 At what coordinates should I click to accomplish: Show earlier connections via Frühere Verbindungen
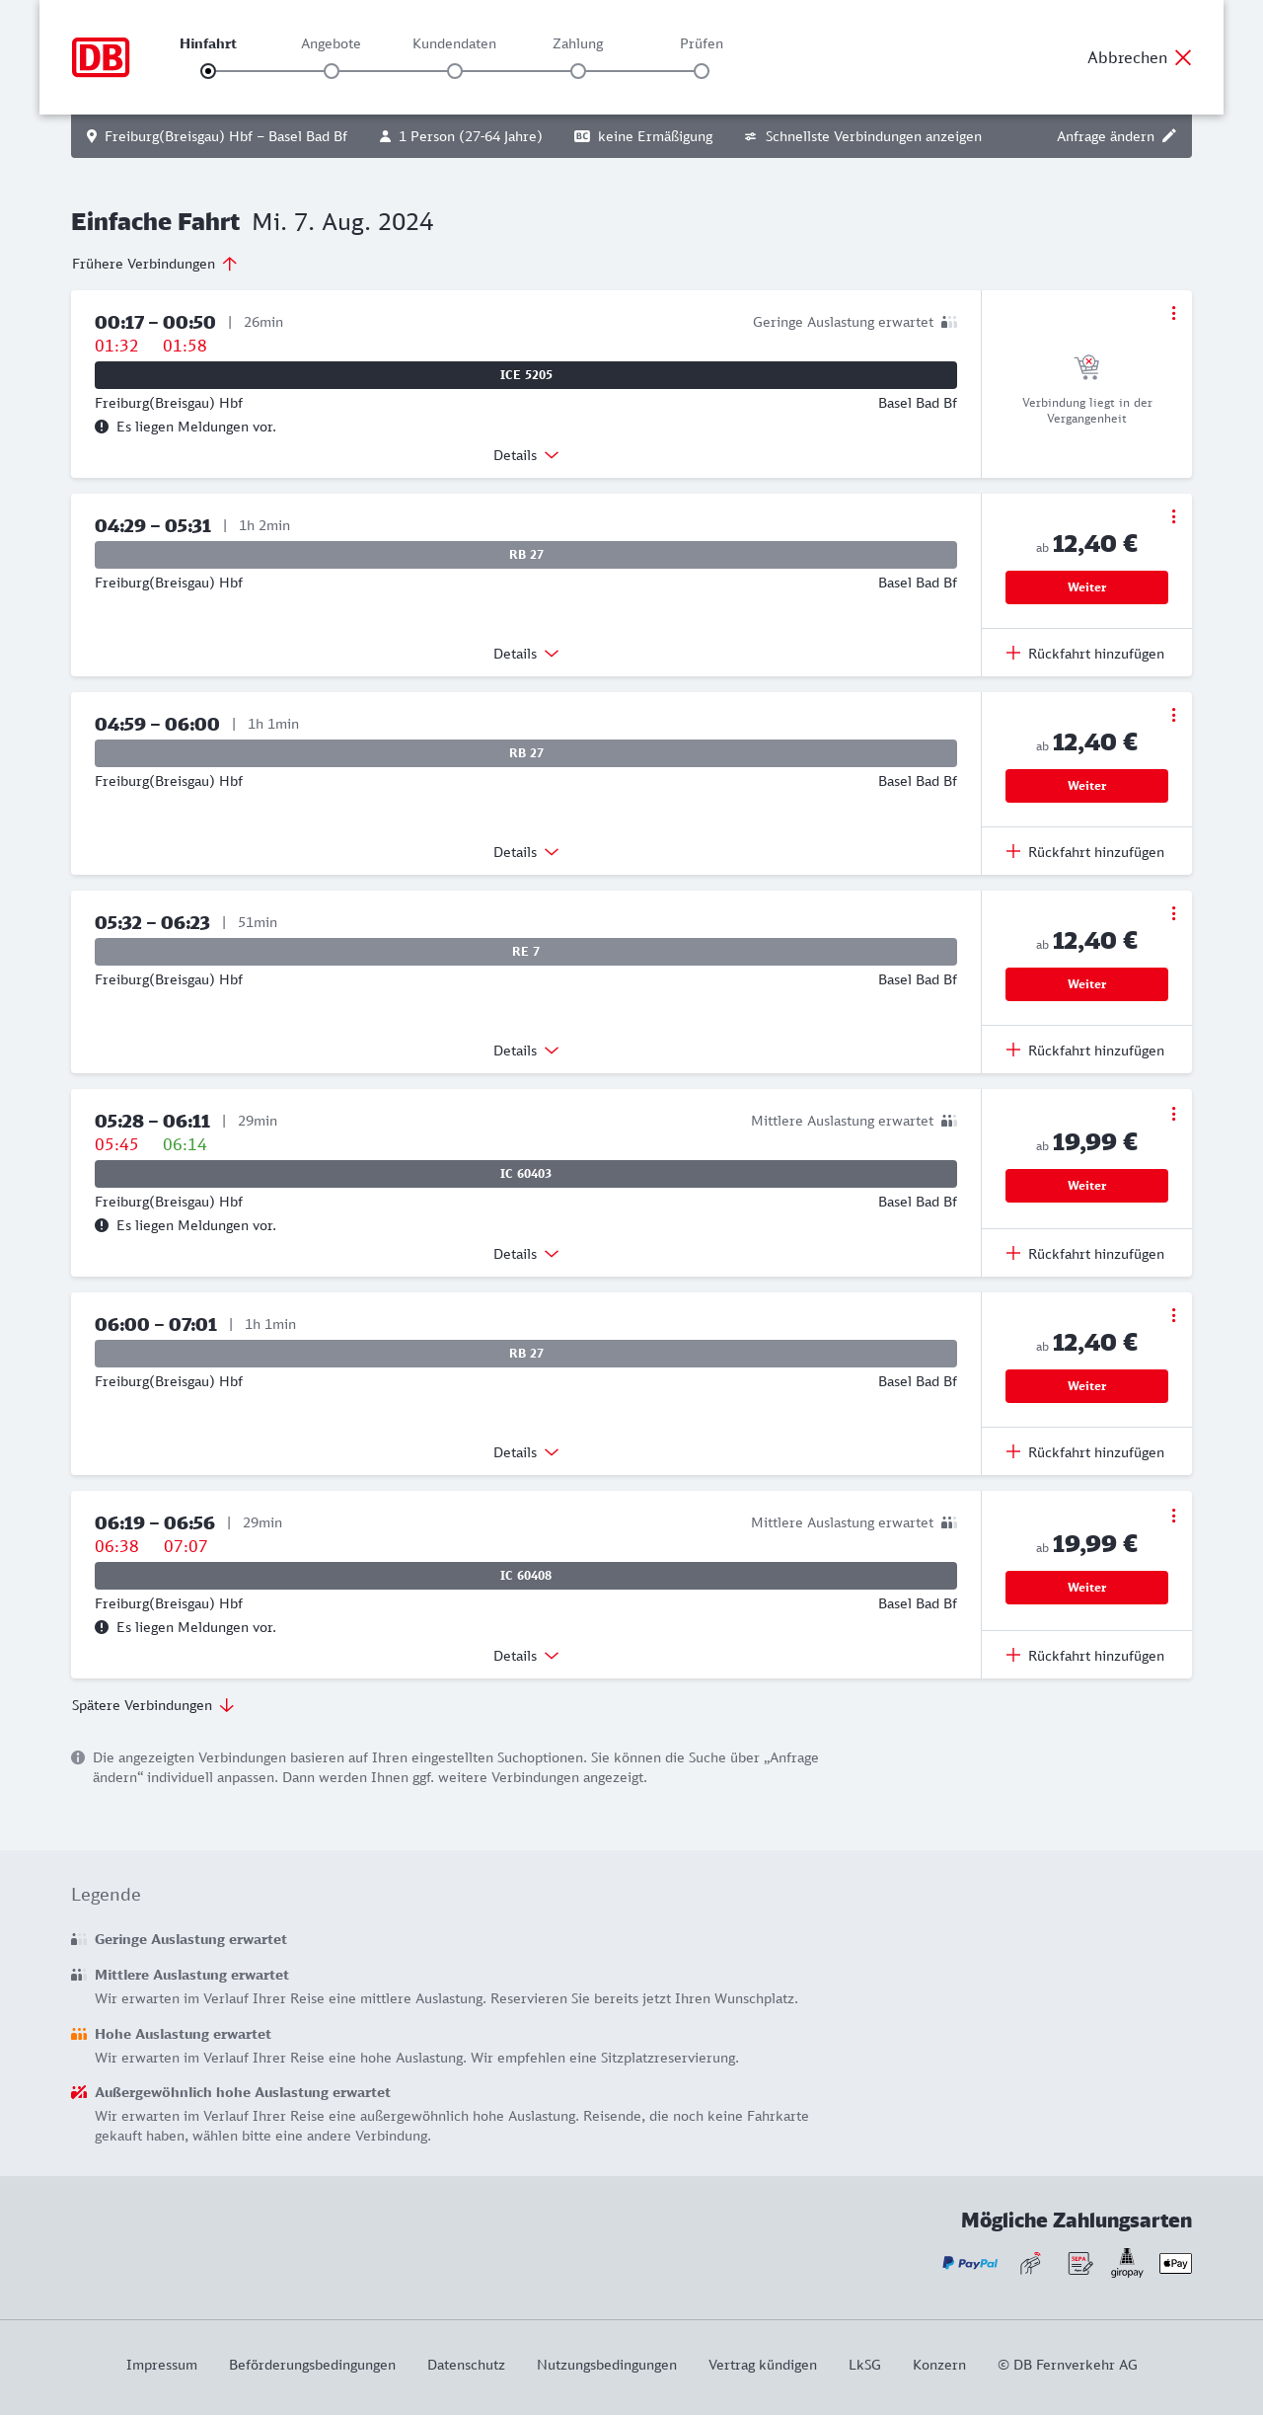coord(154,264)
